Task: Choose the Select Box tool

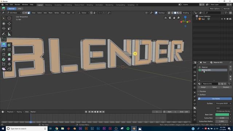Action: coord(4,18)
